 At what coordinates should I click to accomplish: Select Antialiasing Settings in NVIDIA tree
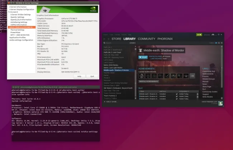(x=19, y=22)
